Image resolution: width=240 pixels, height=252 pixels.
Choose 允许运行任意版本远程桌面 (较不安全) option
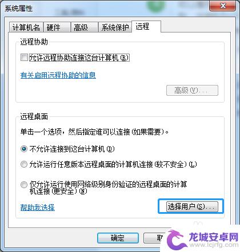click(24, 164)
